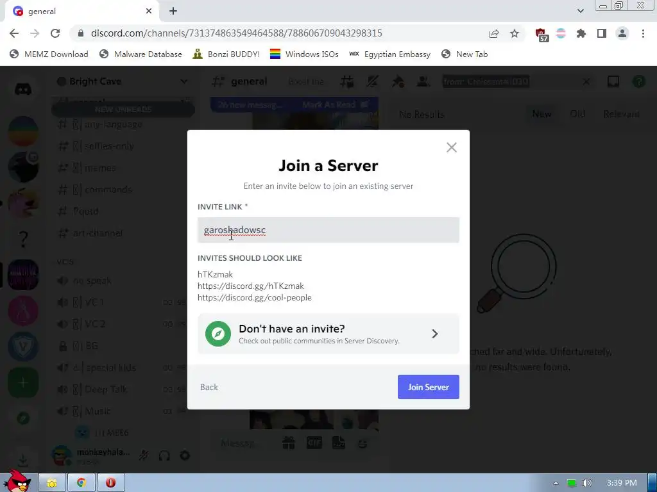Click Explore Public Servers compass in sidebar
The height and width of the screenshot is (492, 657).
coord(23,418)
